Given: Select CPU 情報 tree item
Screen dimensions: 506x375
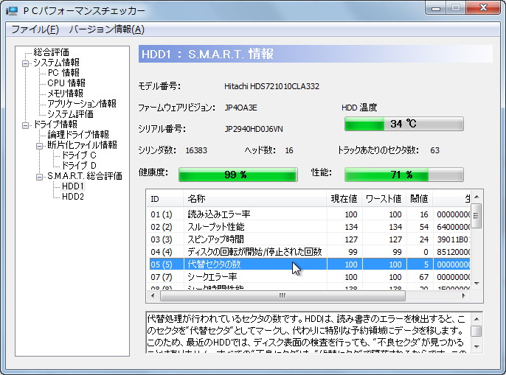Looking at the screenshot, I should coord(66,83).
